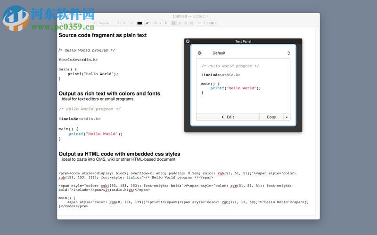Image resolution: width=377 pixels, height=235 pixels.
Task: Open the black text color swatch
Action: (139, 23)
